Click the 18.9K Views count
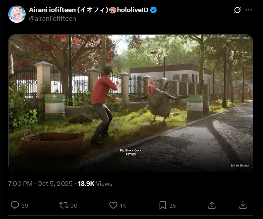This screenshot has height=219, width=263. [x=95, y=184]
